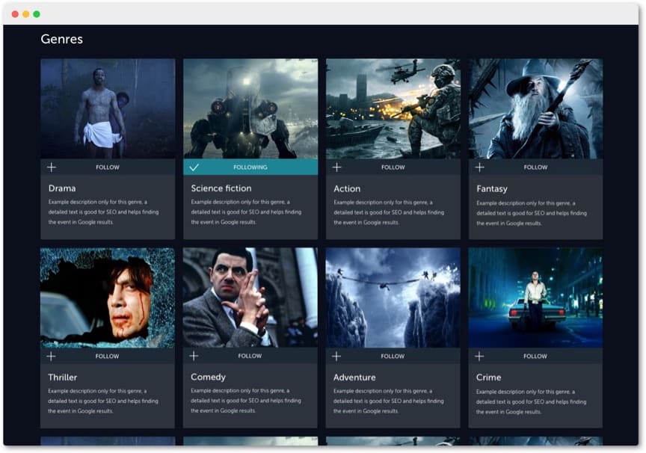Open the Action soldier thumbnail
The image size is (646, 453).
coord(393,108)
